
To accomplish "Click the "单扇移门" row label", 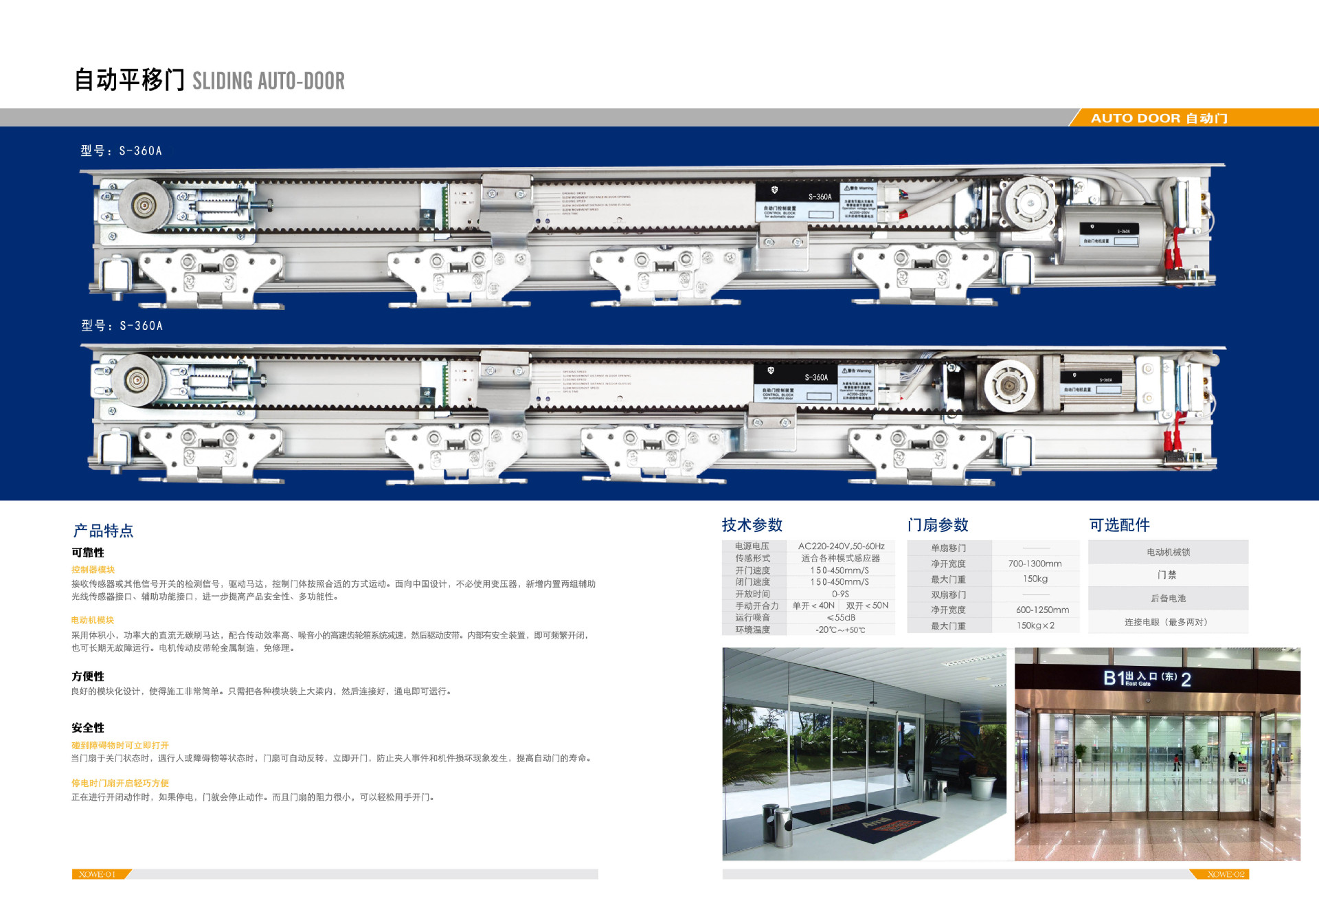I will pos(949,548).
